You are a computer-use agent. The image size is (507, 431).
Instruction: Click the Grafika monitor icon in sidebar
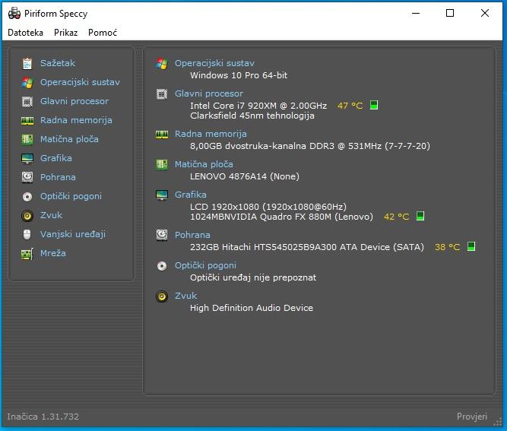[27, 158]
